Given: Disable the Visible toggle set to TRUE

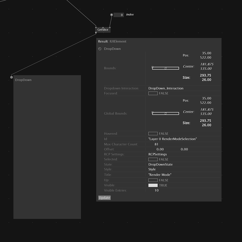Looking at the screenshot, I should (153, 185).
